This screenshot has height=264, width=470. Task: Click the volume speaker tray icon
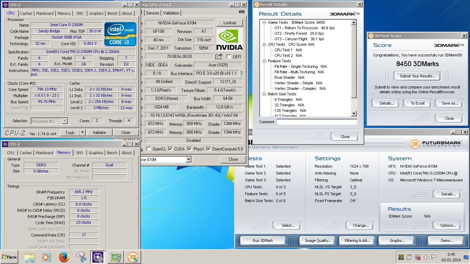click(426, 257)
